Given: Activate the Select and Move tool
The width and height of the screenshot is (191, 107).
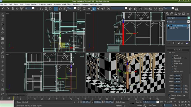Looking at the screenshot, I should coord(56,9).
